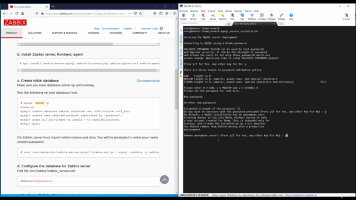Click the Quick connect input field

tap(201, 23)
